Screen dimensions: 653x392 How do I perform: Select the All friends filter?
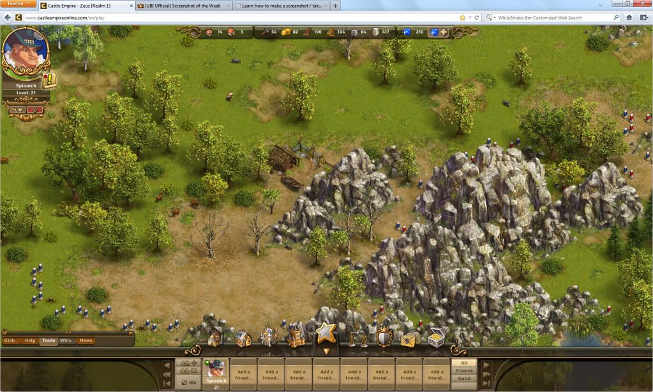(463, 363)
